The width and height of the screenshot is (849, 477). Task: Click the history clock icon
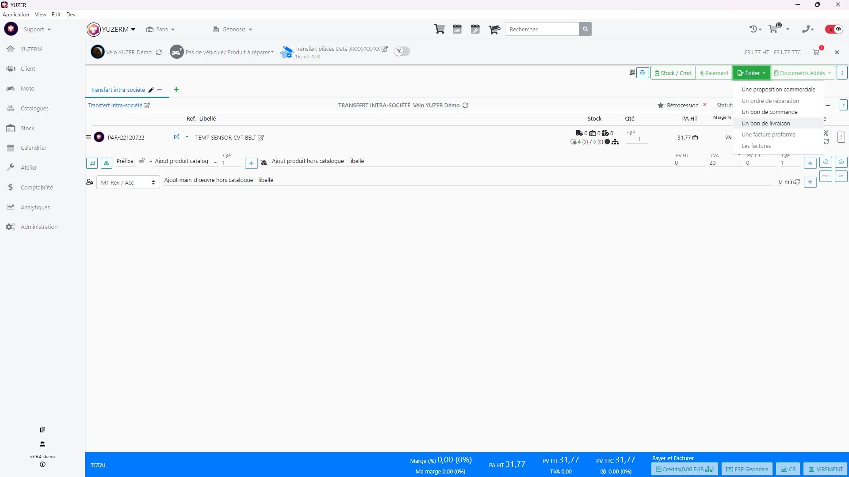click(753, 29)
